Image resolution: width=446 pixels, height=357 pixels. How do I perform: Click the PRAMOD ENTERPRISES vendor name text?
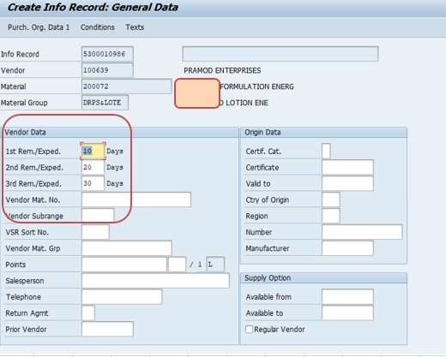point(222,70)
